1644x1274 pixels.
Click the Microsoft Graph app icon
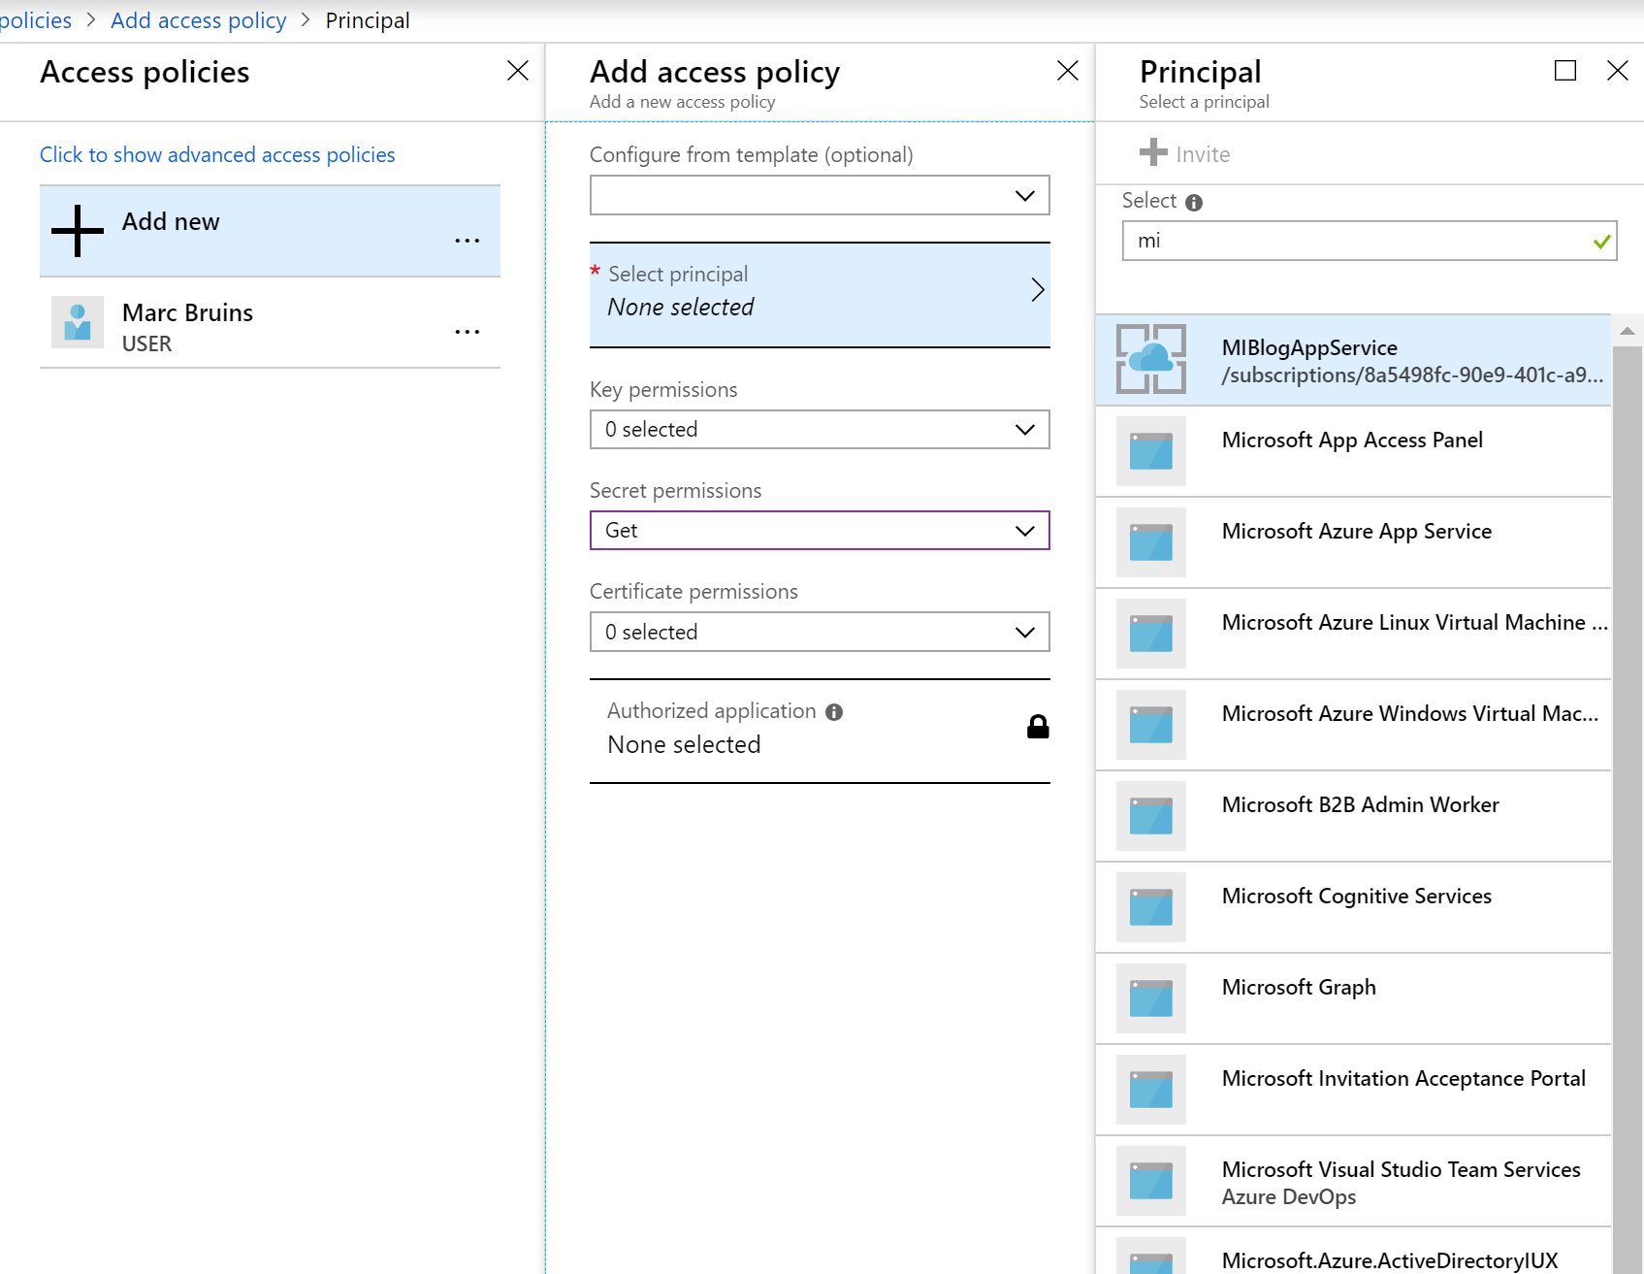coord(1150,998)
